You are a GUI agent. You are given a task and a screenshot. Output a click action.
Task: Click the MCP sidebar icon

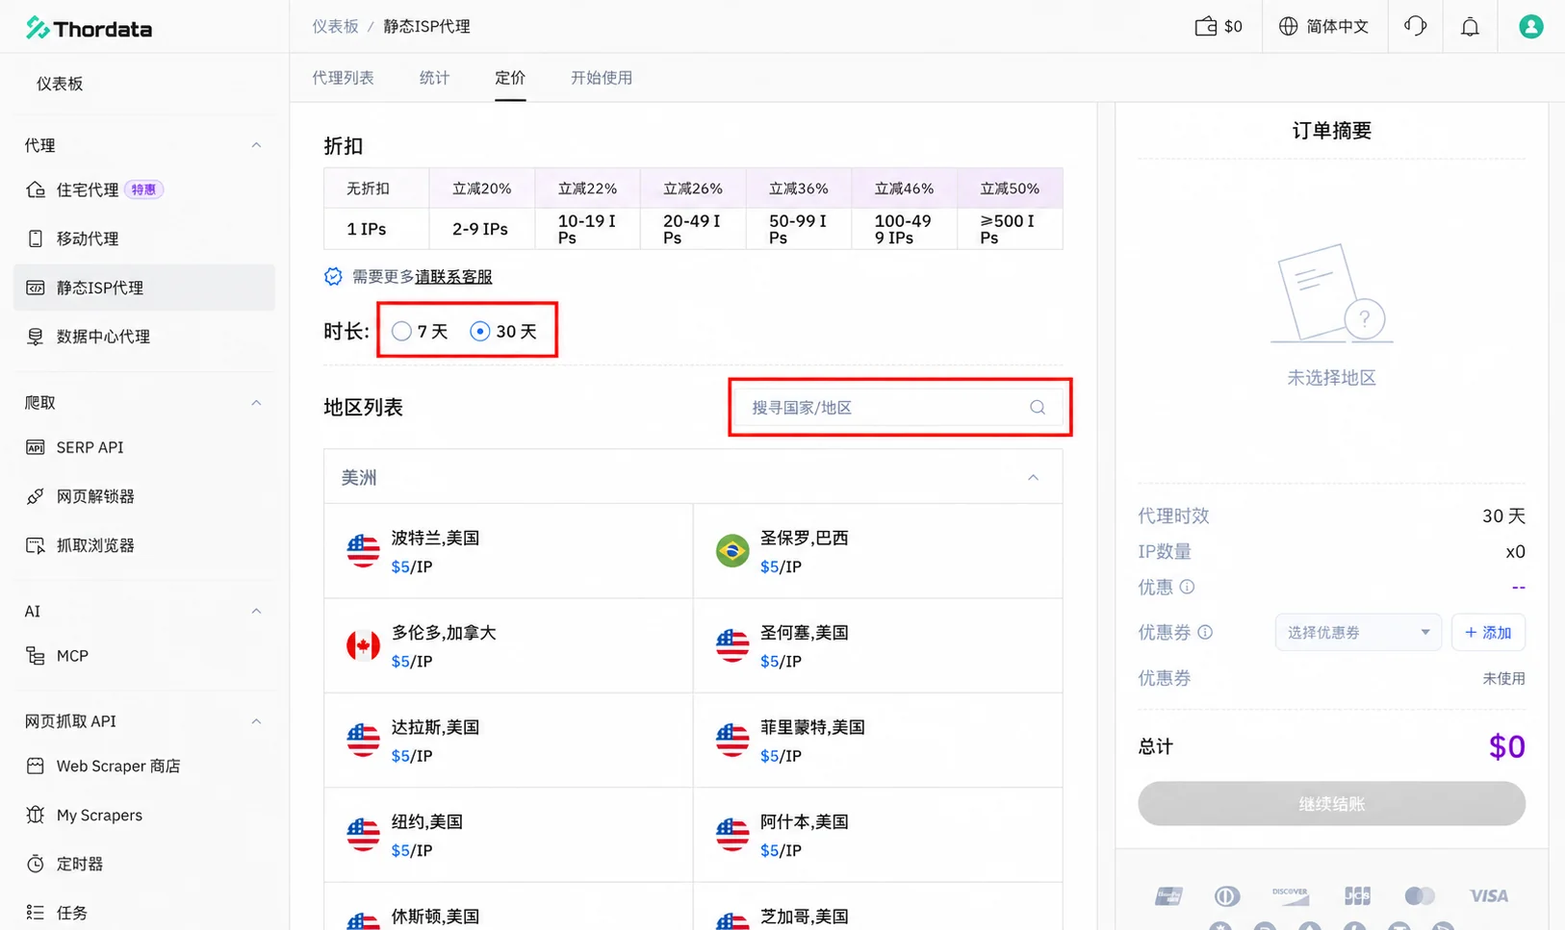coord(36,656)
